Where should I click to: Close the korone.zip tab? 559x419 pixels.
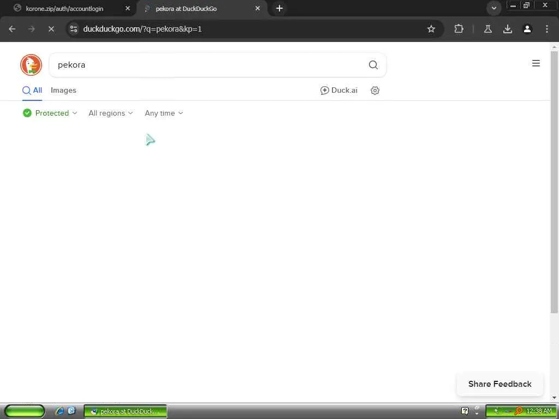tap(128, 8)
